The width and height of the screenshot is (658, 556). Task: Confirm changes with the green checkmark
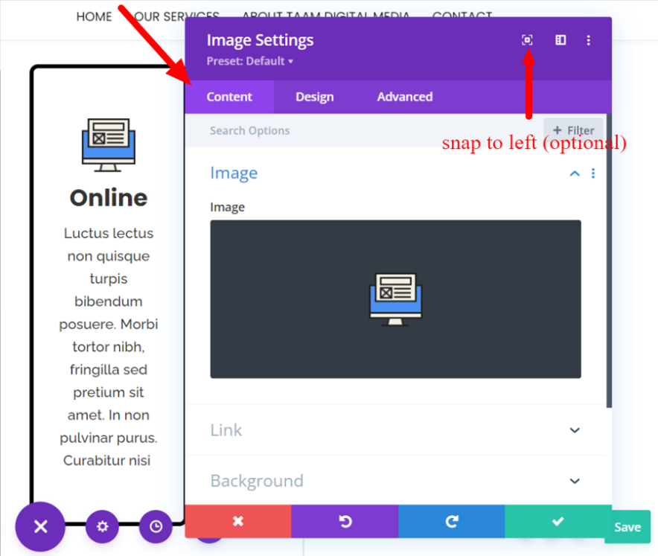(x=558, y=522)
